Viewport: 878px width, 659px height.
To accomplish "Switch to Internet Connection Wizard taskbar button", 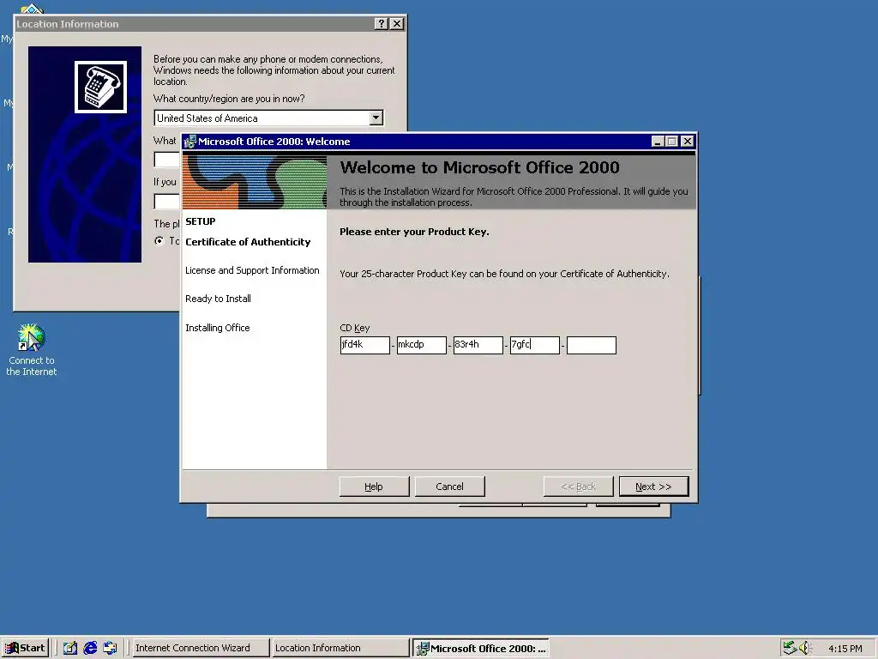I will (x=201, y=649).
